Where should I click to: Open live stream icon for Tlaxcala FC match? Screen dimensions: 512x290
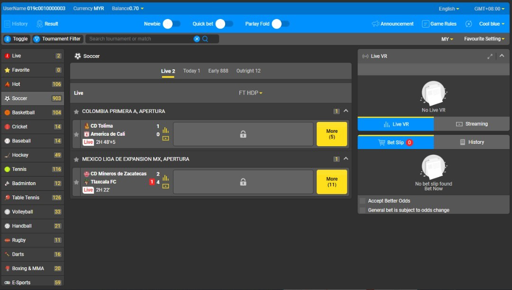click(x=165, y=186)
